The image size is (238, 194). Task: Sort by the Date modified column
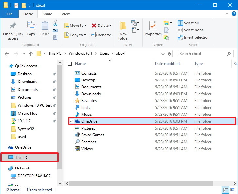click(167, 64)
